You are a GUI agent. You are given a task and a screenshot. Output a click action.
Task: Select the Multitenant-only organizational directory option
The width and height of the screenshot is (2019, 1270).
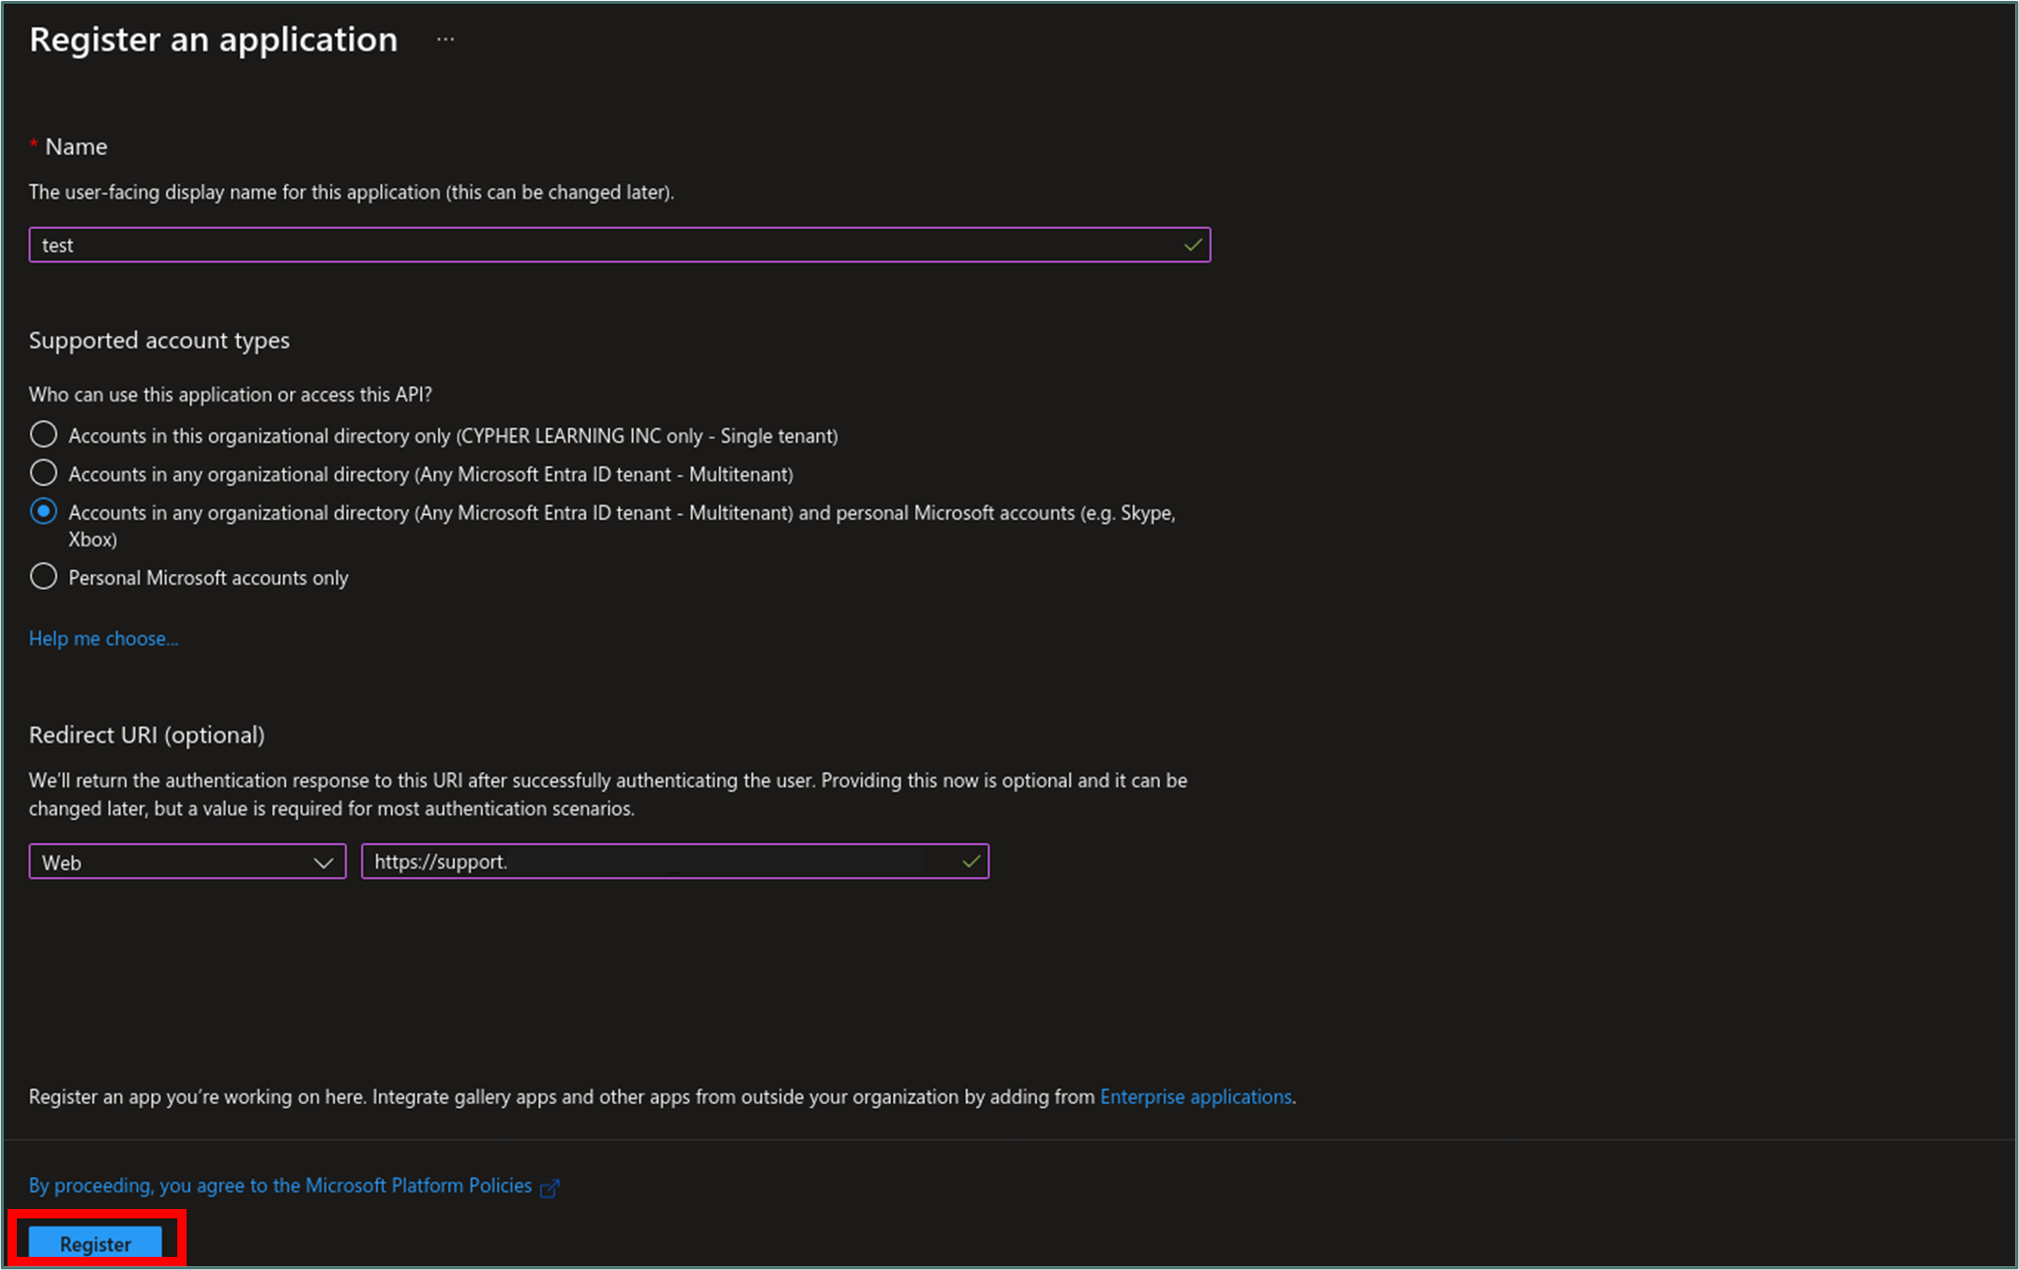click(43, 473)
